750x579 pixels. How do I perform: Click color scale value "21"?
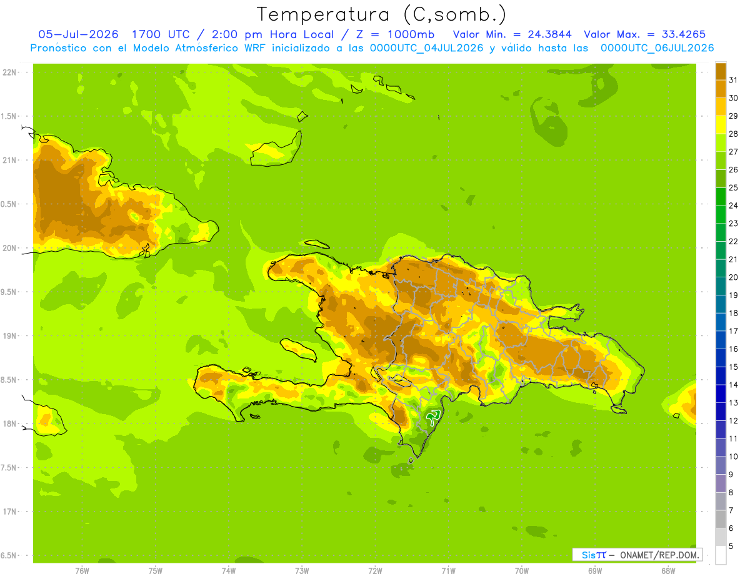click(x=733, y=259)
